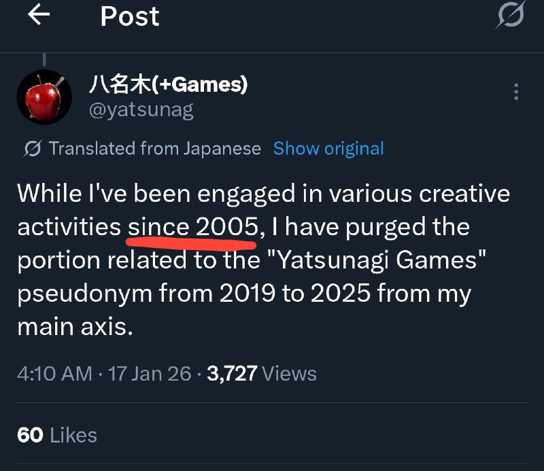544x471 pixels.
Task: Click the @yatsunag handle
Action: coord(141,109)
